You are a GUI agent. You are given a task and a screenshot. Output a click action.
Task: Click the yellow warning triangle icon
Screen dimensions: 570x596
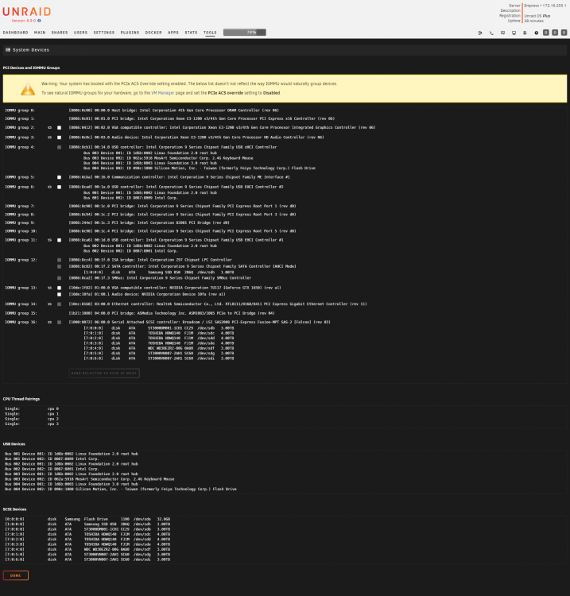[28, 89]
